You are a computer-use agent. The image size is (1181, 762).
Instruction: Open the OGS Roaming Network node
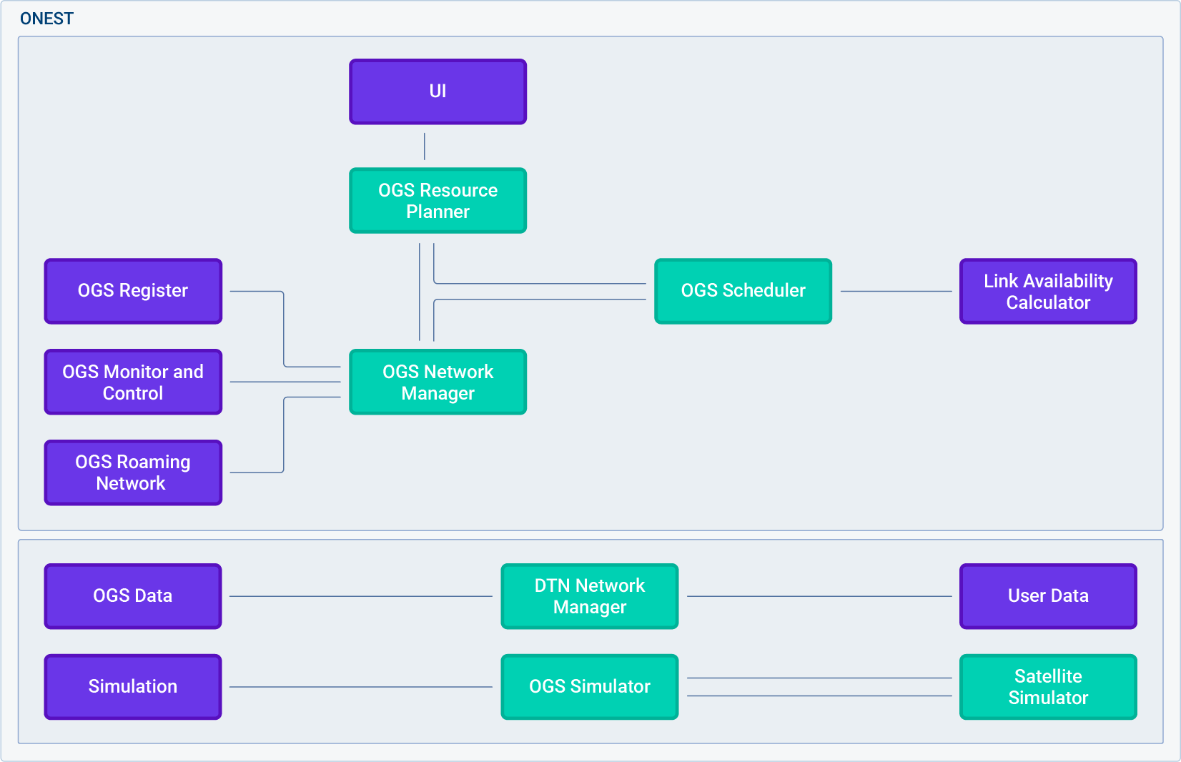pyautogui.click(x=132, y=472)
